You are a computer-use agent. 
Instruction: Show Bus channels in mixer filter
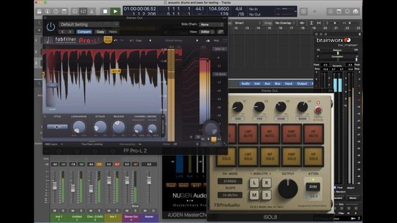coord(277,84)
